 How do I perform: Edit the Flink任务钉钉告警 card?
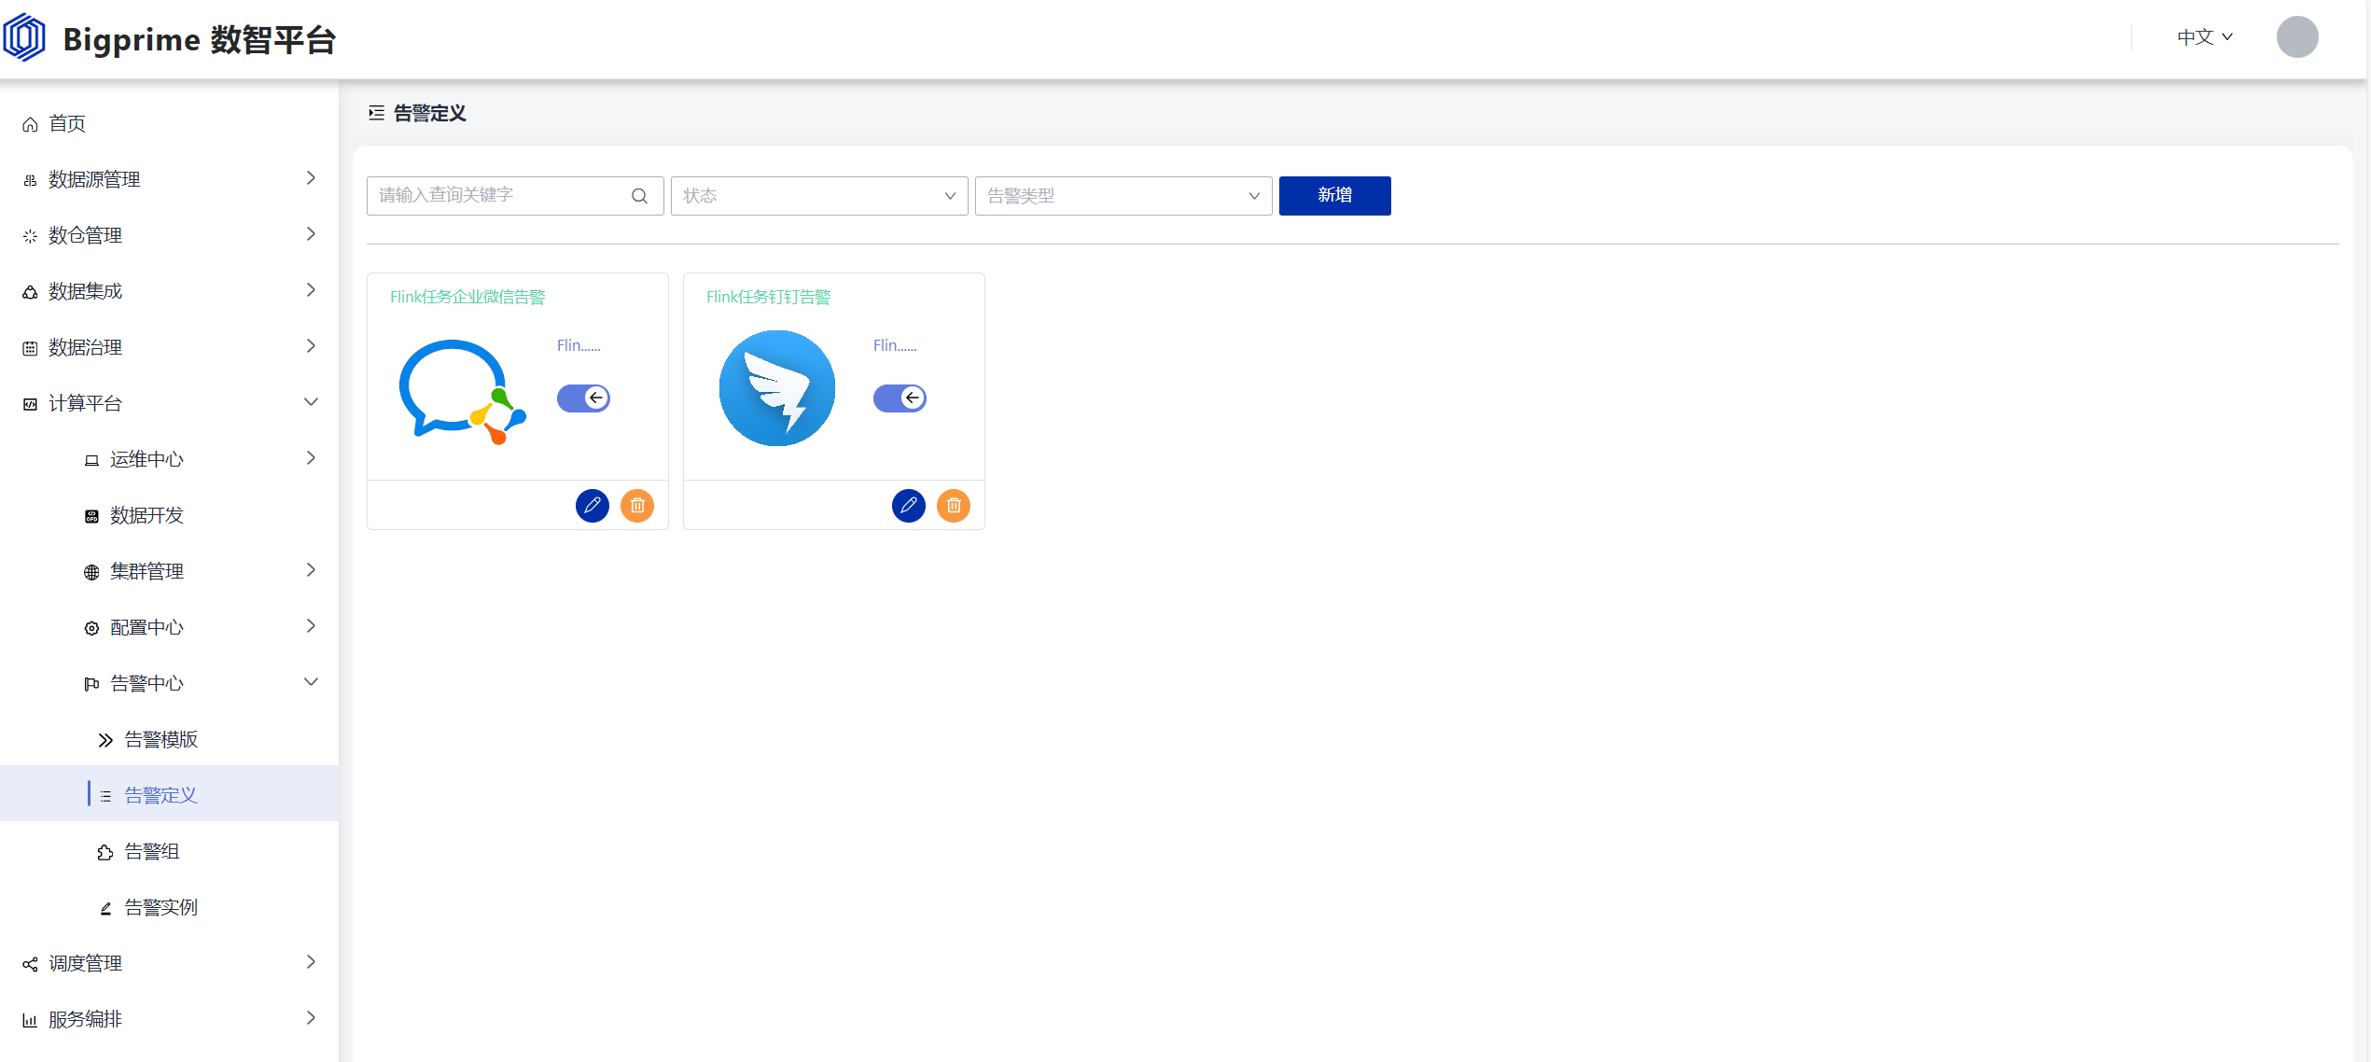pos(909,506)
